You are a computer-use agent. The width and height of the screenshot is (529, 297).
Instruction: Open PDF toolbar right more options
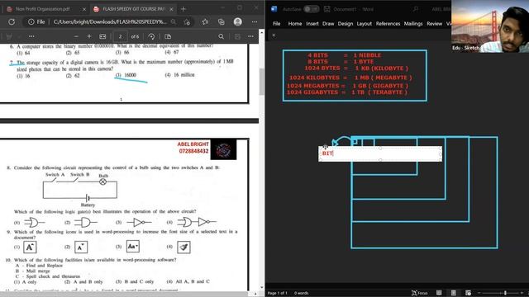click(x=250, y=36)
